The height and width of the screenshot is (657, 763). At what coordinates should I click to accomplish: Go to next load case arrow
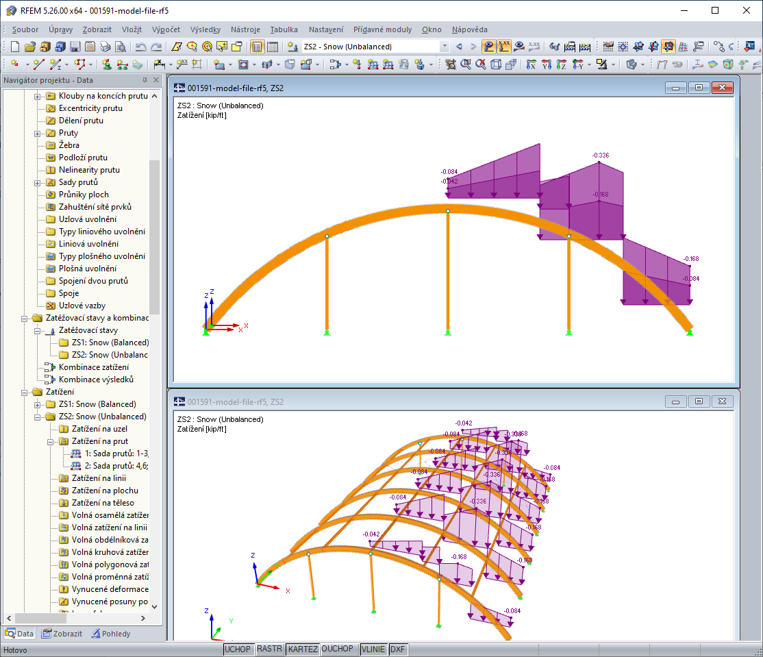pos(473,47)
